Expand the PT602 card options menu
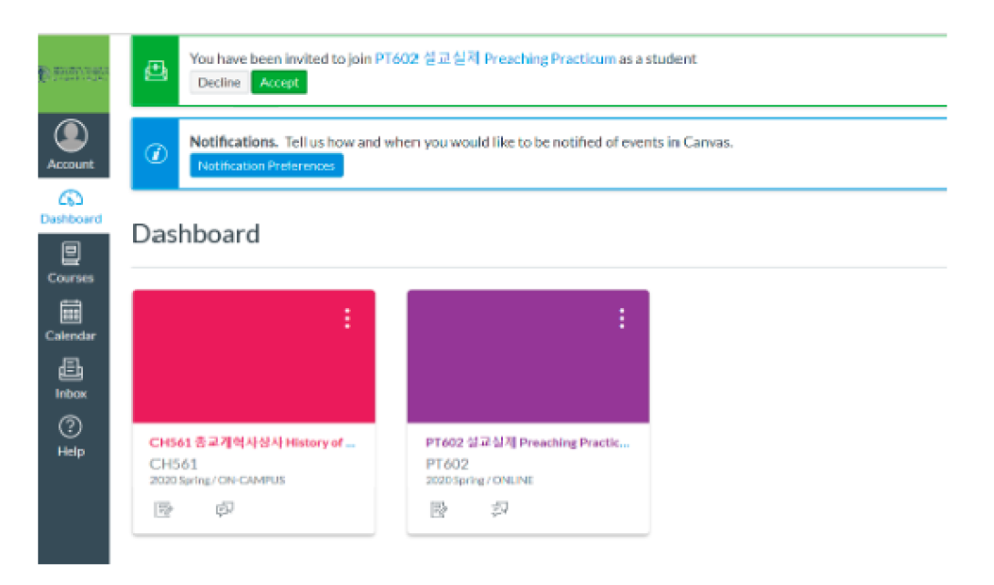Screen dimensions: 994x585 coord(621,318)
